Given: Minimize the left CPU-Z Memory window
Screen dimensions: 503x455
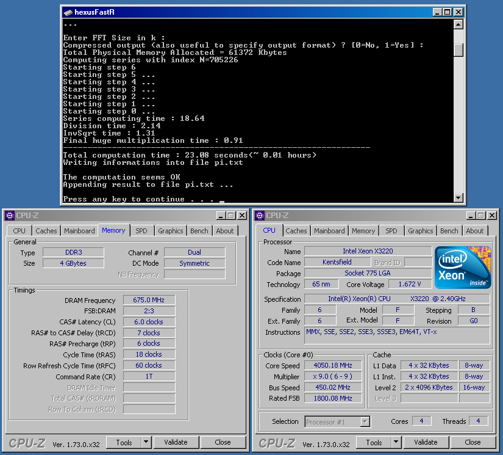Looking at the screenshot, I should pyautogui.click(x=221, y=216).
